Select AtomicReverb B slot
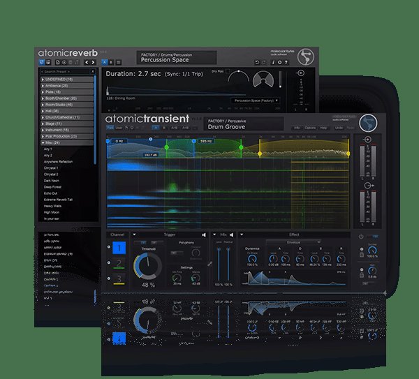Viewport: 419px width, 379px height. pyautogui.click(x=111, y=63)
